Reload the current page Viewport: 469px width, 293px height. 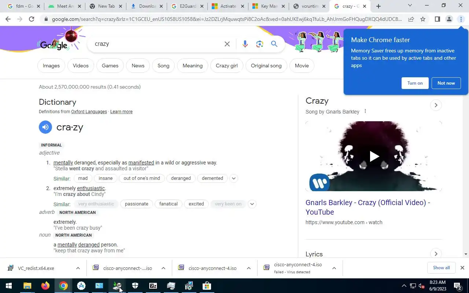click(x=32, y=19)
